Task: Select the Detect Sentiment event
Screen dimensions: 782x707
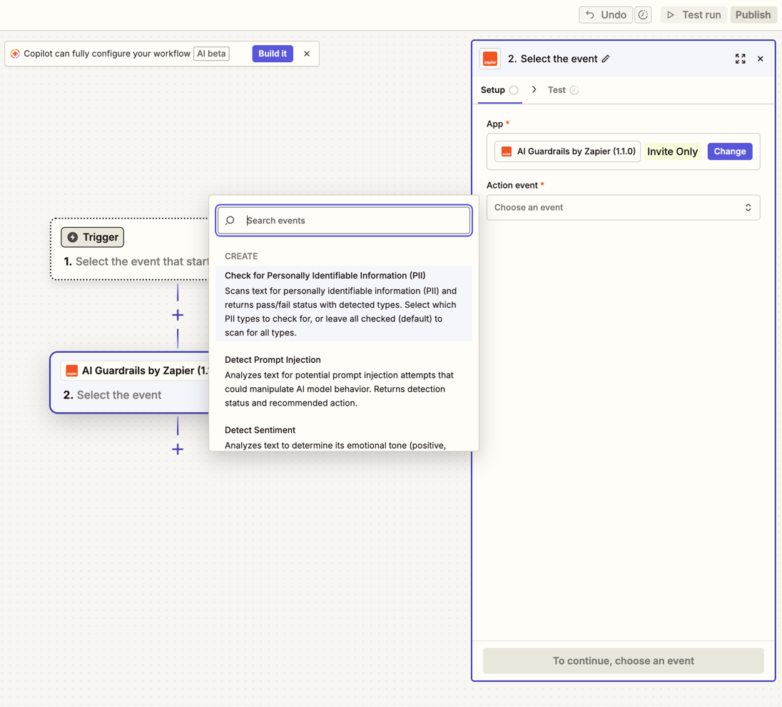Action: click(x=344, y=437)
